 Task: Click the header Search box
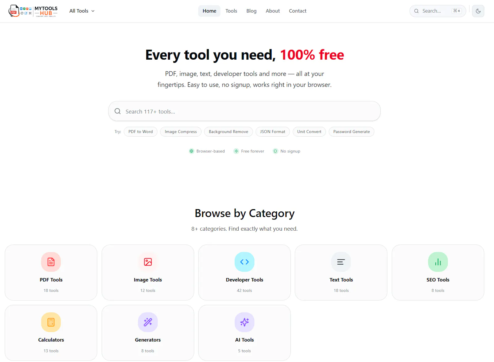[437, 11]
